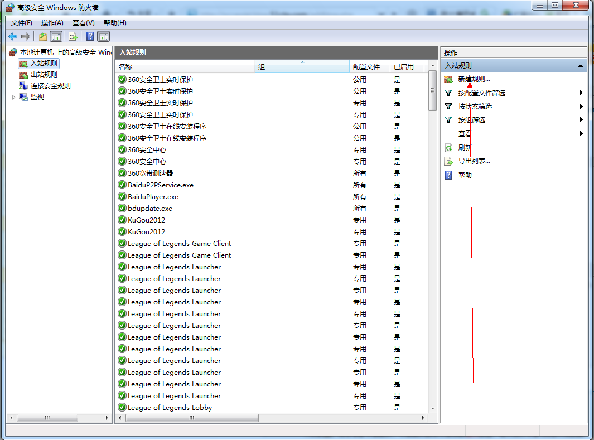Open the 操作(A) menu
This screenshot has width=594, height=440.
coord(52,23)
